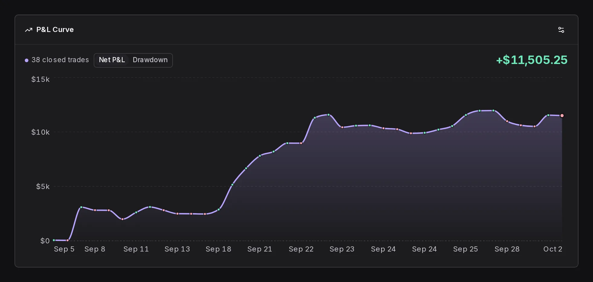
Task: Open chart settings via the sliders icon
Action: coord(561,30)
